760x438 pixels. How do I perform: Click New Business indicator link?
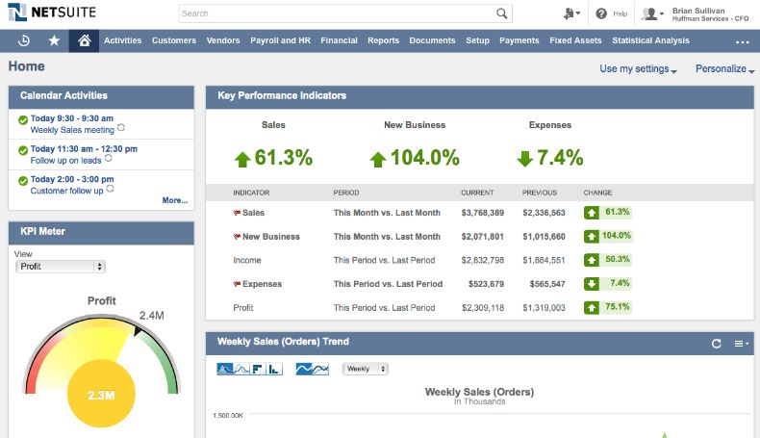[x=271, y=237]
